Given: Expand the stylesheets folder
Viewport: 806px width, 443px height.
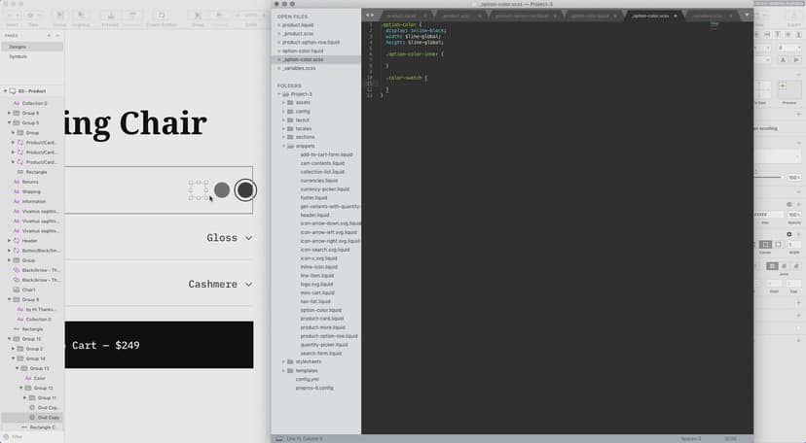Looking at the screenshot, I should tap(284, 361).
